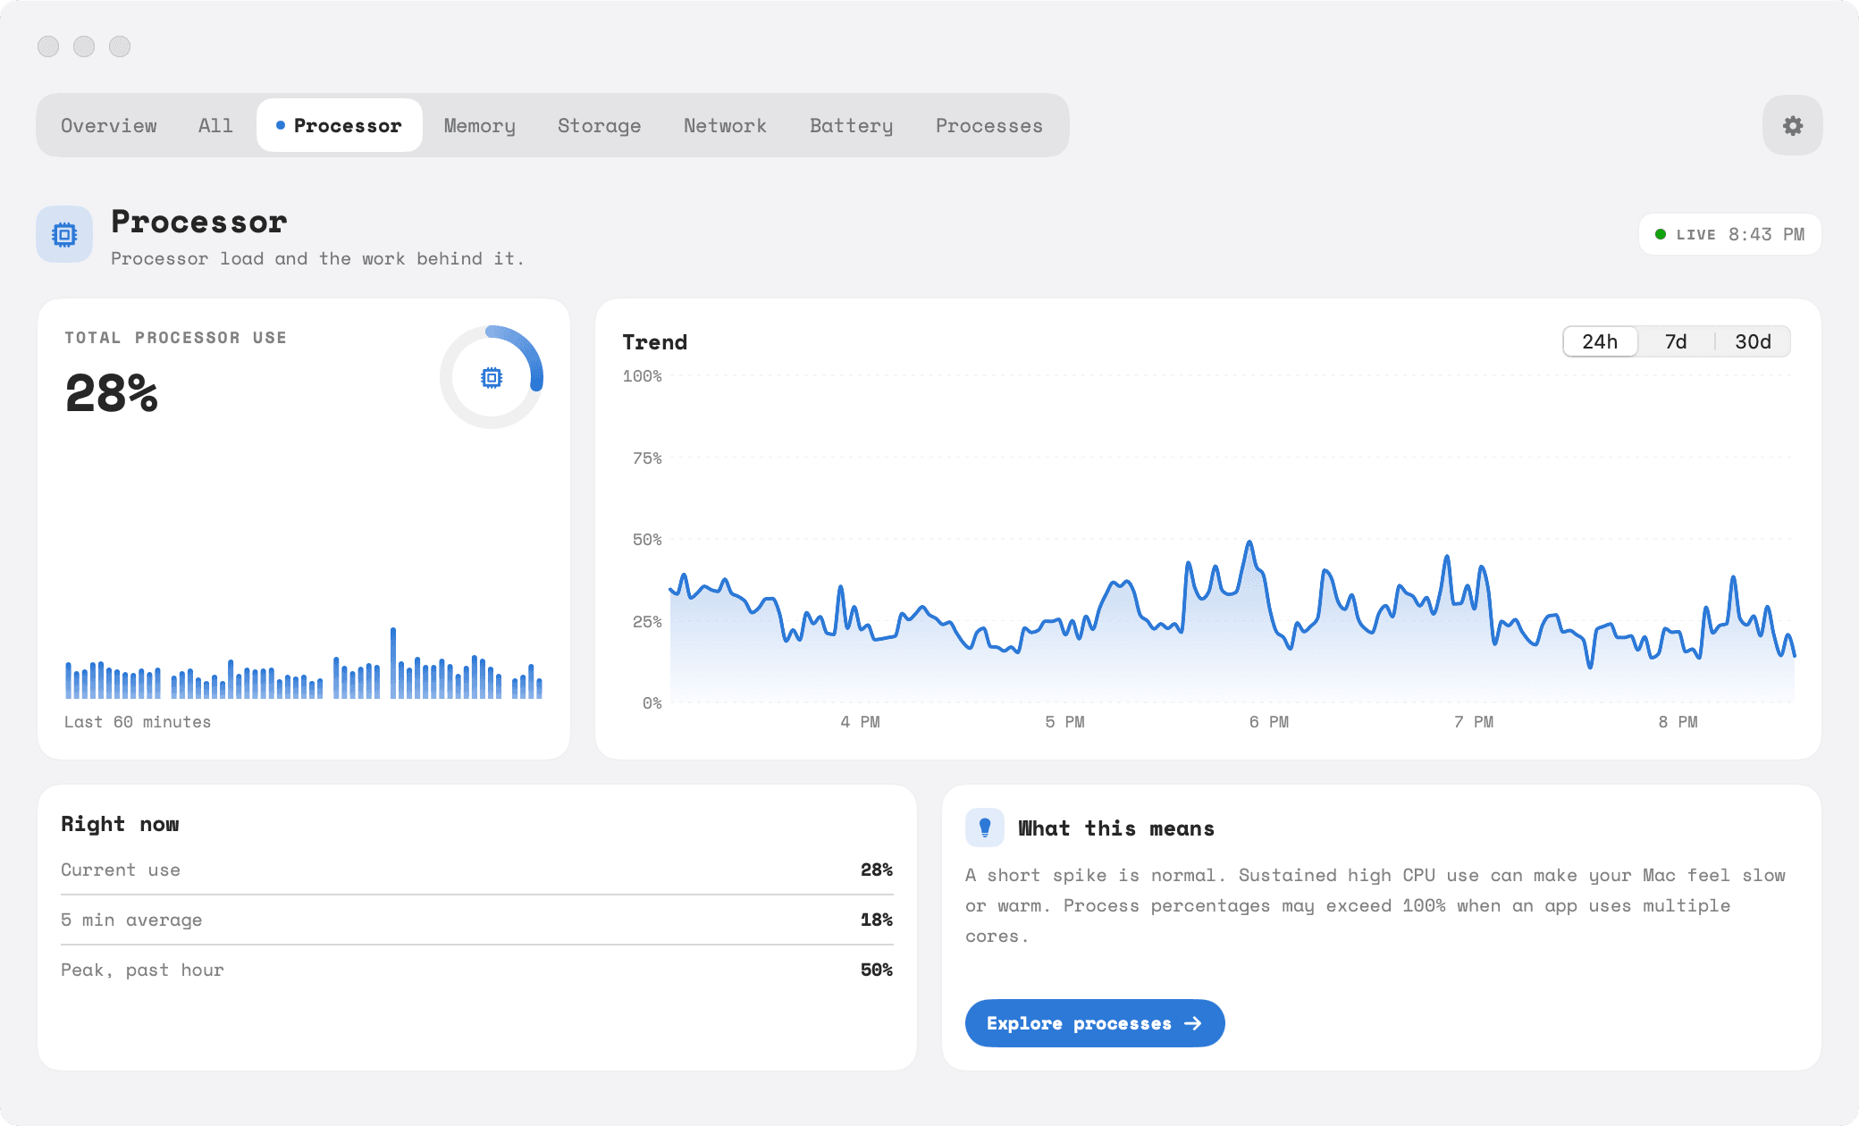
Task: Click the 18% average value
Action: [x=876, y=920]
